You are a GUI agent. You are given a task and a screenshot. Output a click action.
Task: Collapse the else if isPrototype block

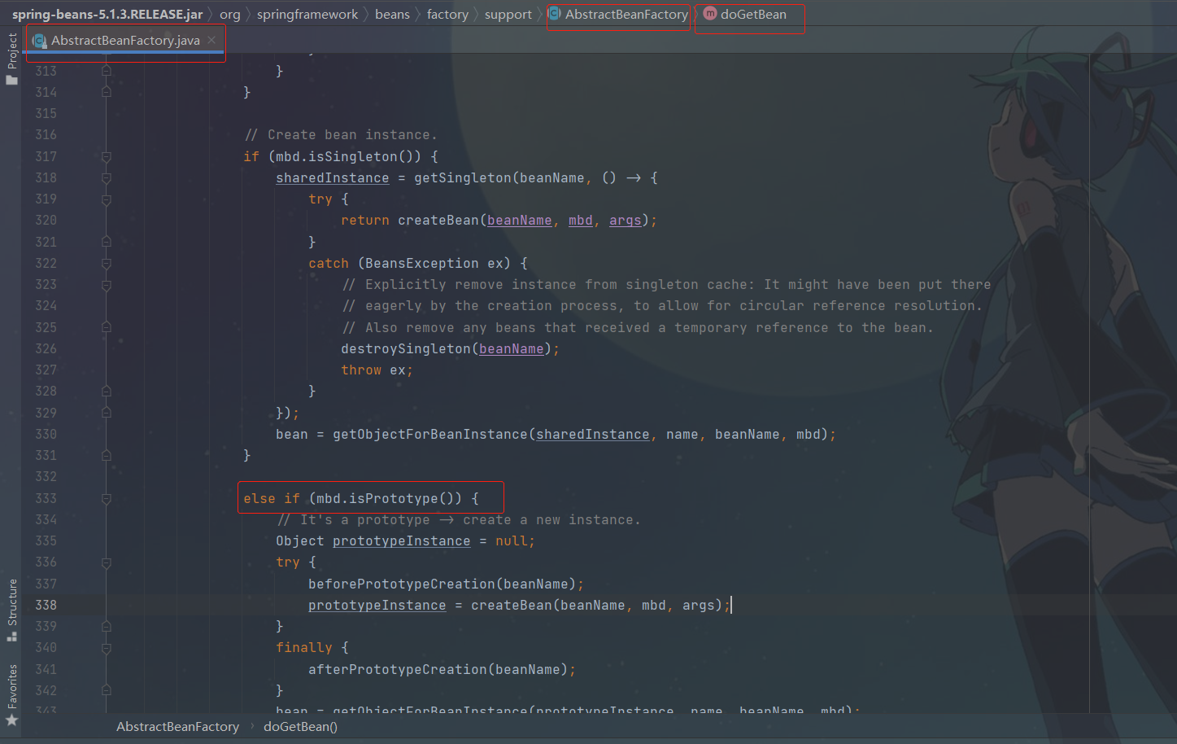point(107,498)
